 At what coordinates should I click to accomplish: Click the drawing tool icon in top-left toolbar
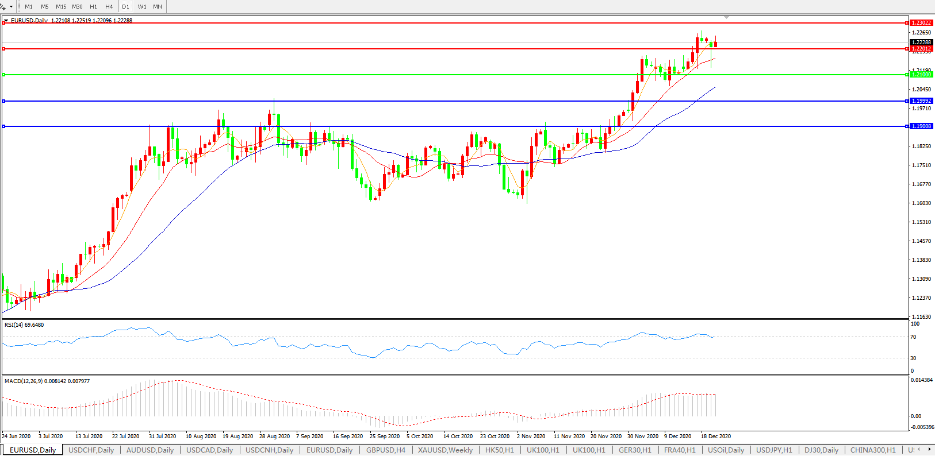point(3,6)
